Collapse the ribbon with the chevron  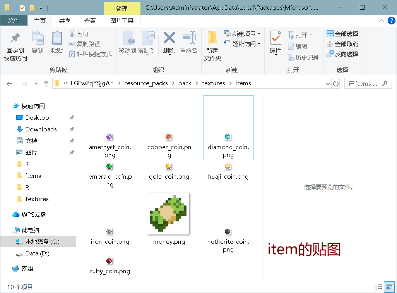tap(381, 21)
